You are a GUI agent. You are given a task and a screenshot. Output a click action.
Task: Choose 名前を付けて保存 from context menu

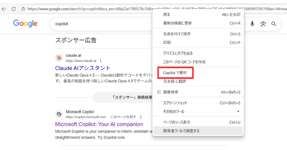[x=198, y=34]
